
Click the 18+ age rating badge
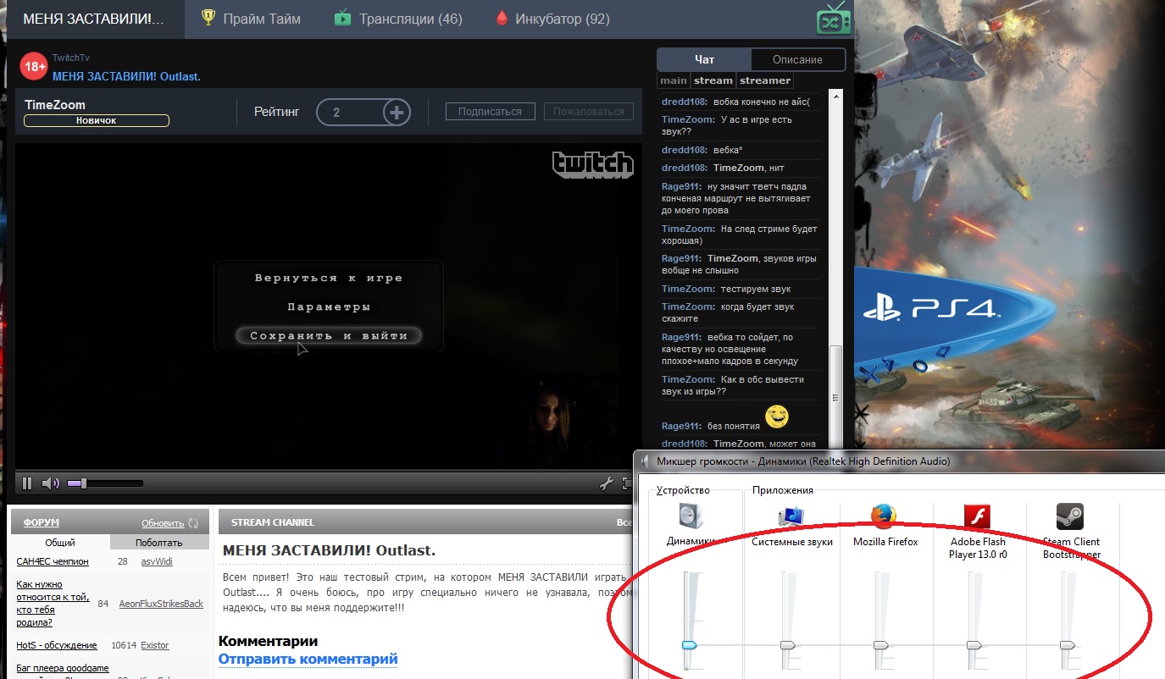[x=34, y=66]
